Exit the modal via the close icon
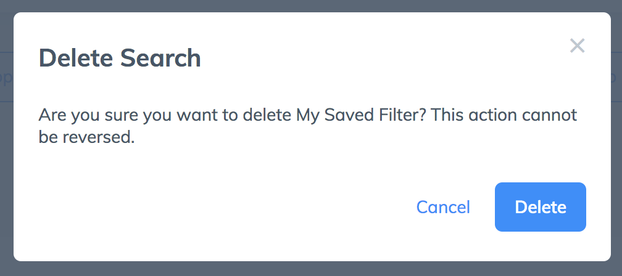Screen dimensions: 622x276 point(577,46)
